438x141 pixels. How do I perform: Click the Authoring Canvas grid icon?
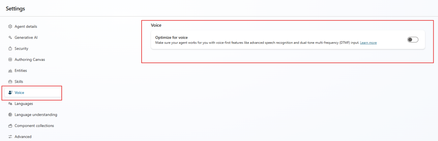pos(10,60)
